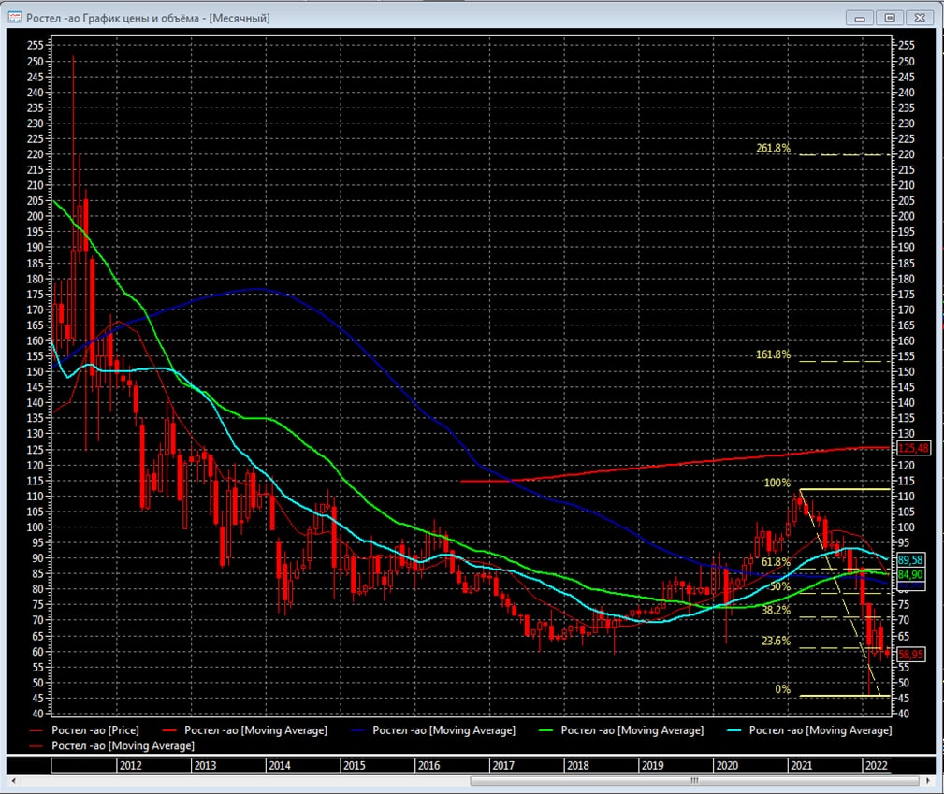The image size is (944, 794).
Task: Close the Ростел -ао chart window
Action: 920,18
